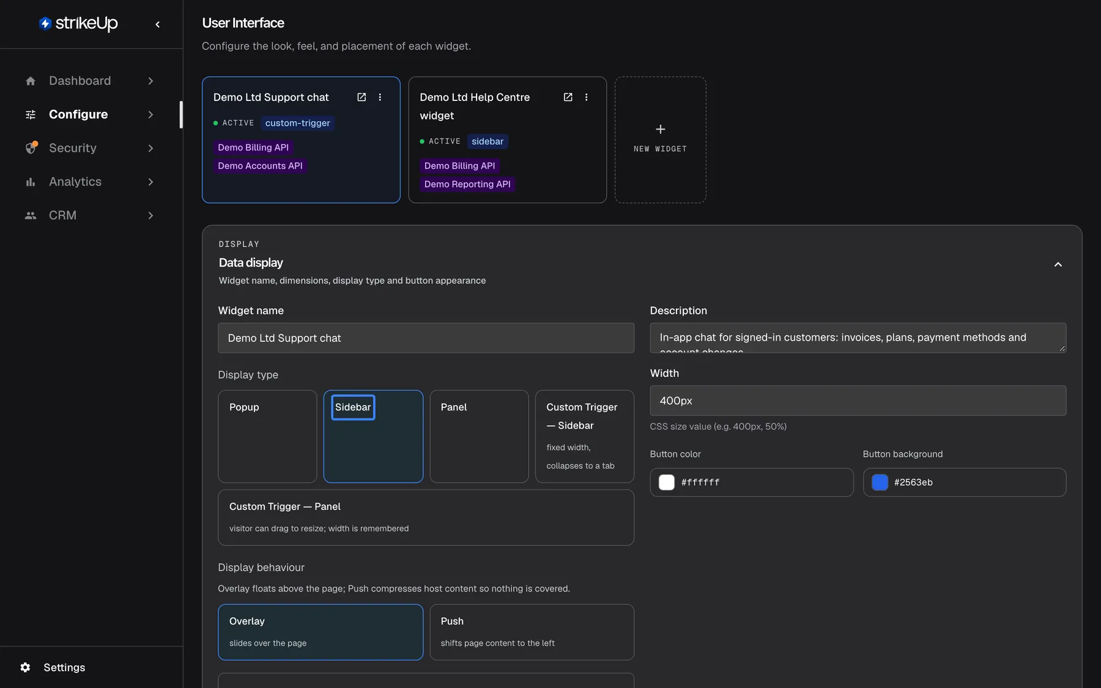Click the Description text area
This screenshot has height=688, width=1101.
858,338
